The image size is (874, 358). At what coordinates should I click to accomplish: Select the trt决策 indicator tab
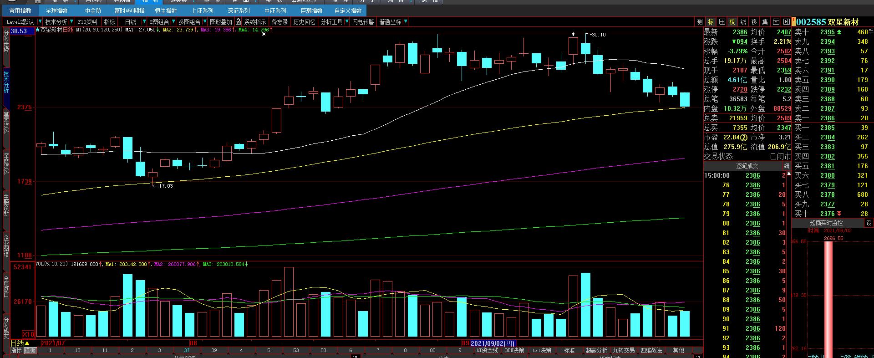542,351
